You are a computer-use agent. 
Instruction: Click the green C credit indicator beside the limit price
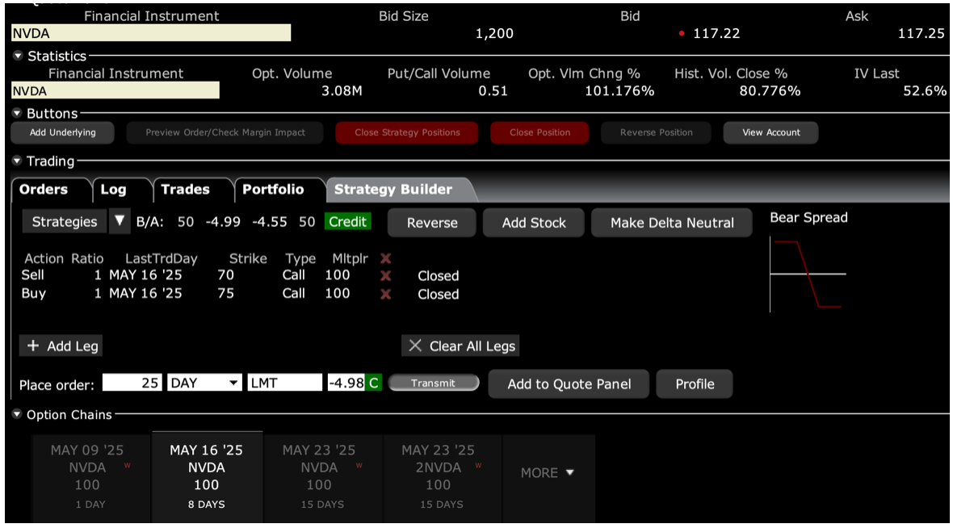point(373,383)
